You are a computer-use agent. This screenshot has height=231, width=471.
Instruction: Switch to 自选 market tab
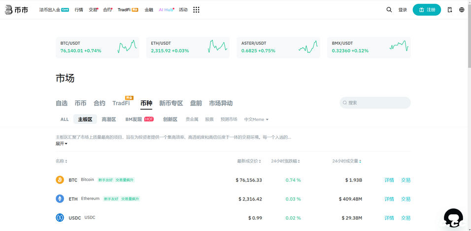point(62,103)
